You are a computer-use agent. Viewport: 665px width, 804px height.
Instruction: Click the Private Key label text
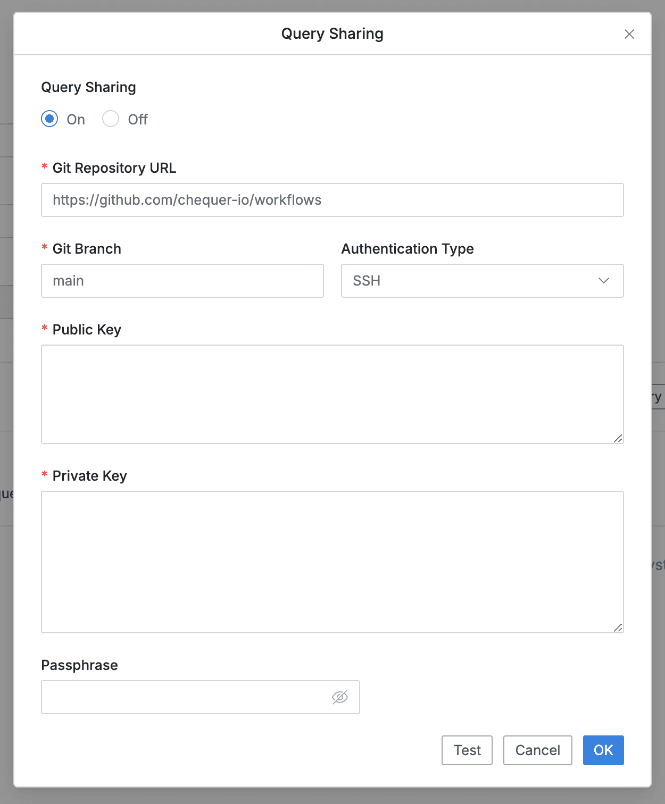[89, 476]
